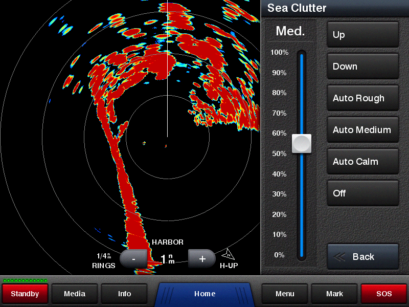
Task: Select the Auto Rough sea clutter preset
Action: tap(362, 98)
